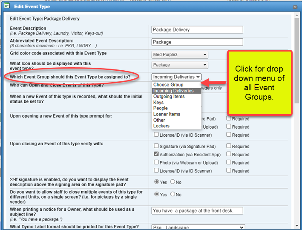
Task: Click 'Grid color code associated' label
Action: (58, 53)
